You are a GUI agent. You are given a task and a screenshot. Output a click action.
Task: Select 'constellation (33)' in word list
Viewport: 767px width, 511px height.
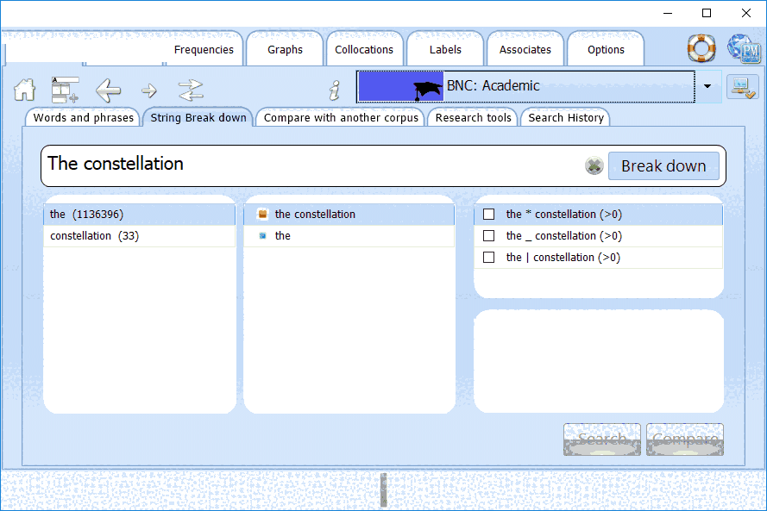(94, 236)
